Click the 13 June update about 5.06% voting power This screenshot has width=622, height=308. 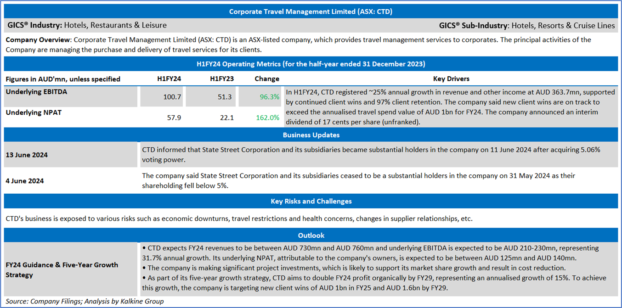click(371, 155)
